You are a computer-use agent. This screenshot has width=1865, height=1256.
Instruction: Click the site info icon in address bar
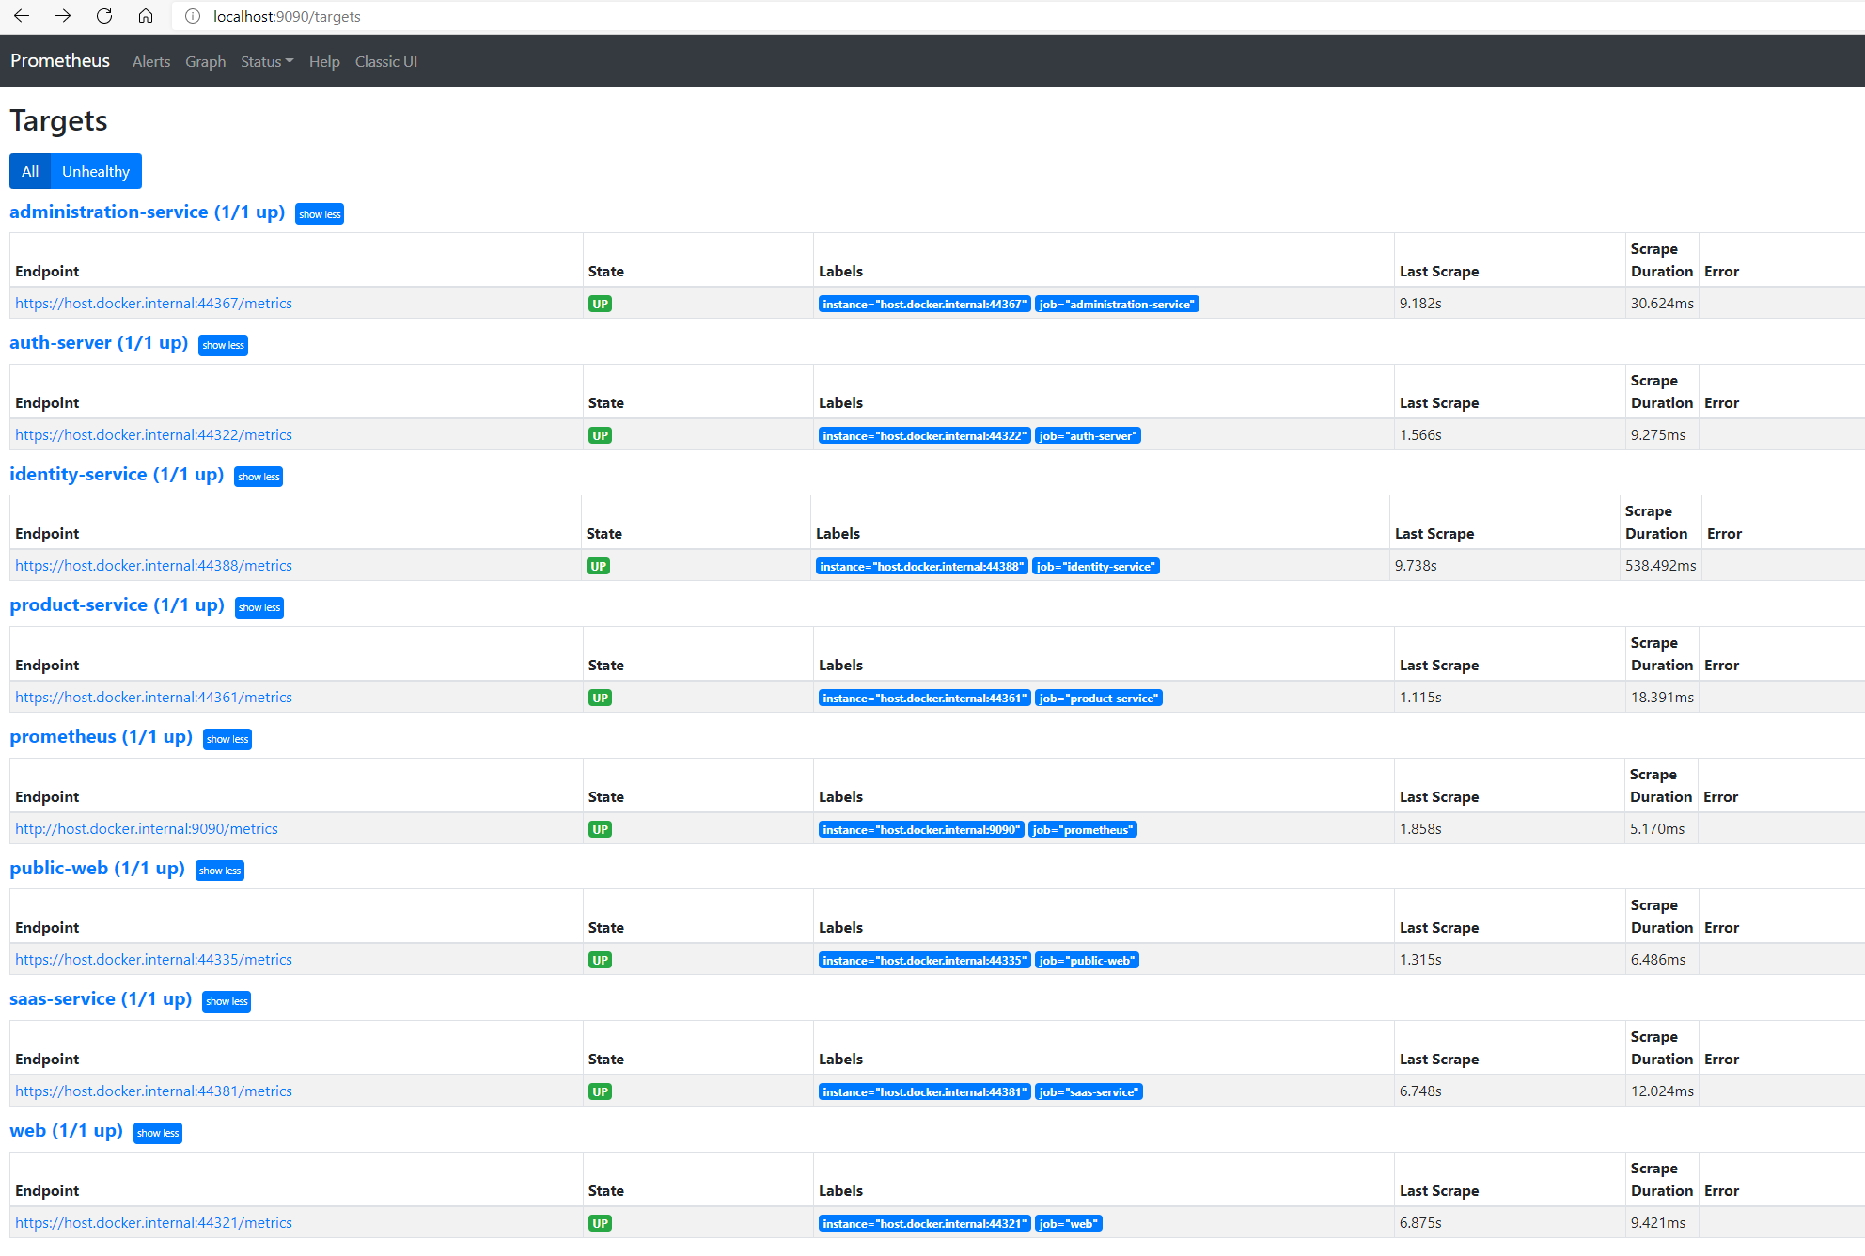193,16
